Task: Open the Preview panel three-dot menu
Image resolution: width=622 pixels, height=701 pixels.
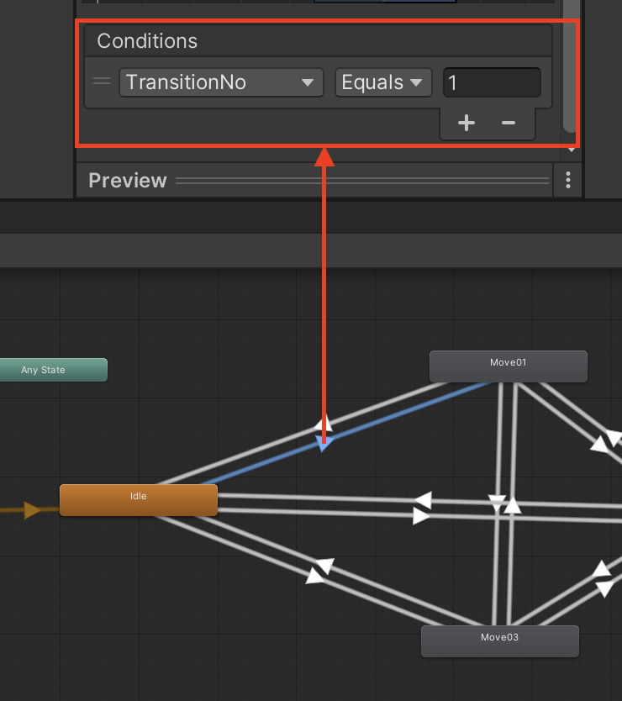Action: point(568,180)
